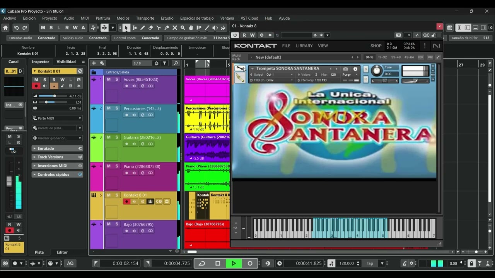Image resolution: width=495 pixels, height=278 pixels.
Task: Open the Archivo menu
Action: [10, 18]
